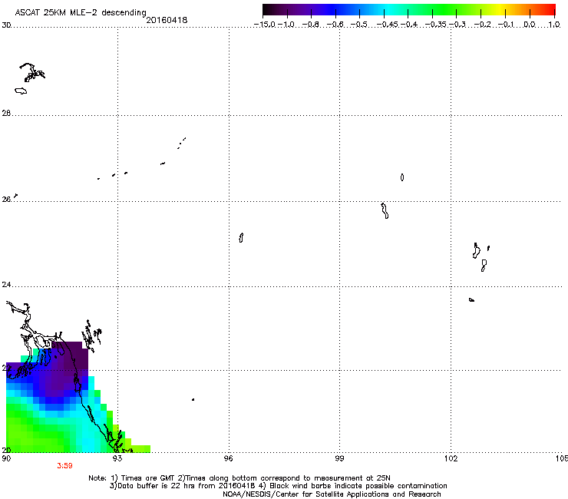Image resolution: width=568 pixels, height=499 pixels.
Task: Click latitude label 30 on left axis
Action: [x=6, y=25]
